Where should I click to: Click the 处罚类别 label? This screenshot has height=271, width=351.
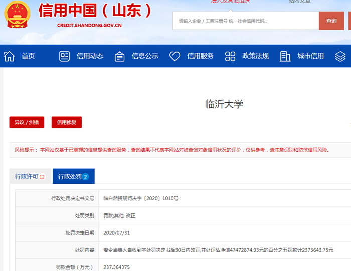point(85,216)
